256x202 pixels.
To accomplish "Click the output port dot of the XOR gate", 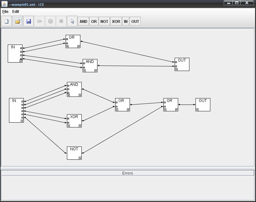I will tap(83, 121).
